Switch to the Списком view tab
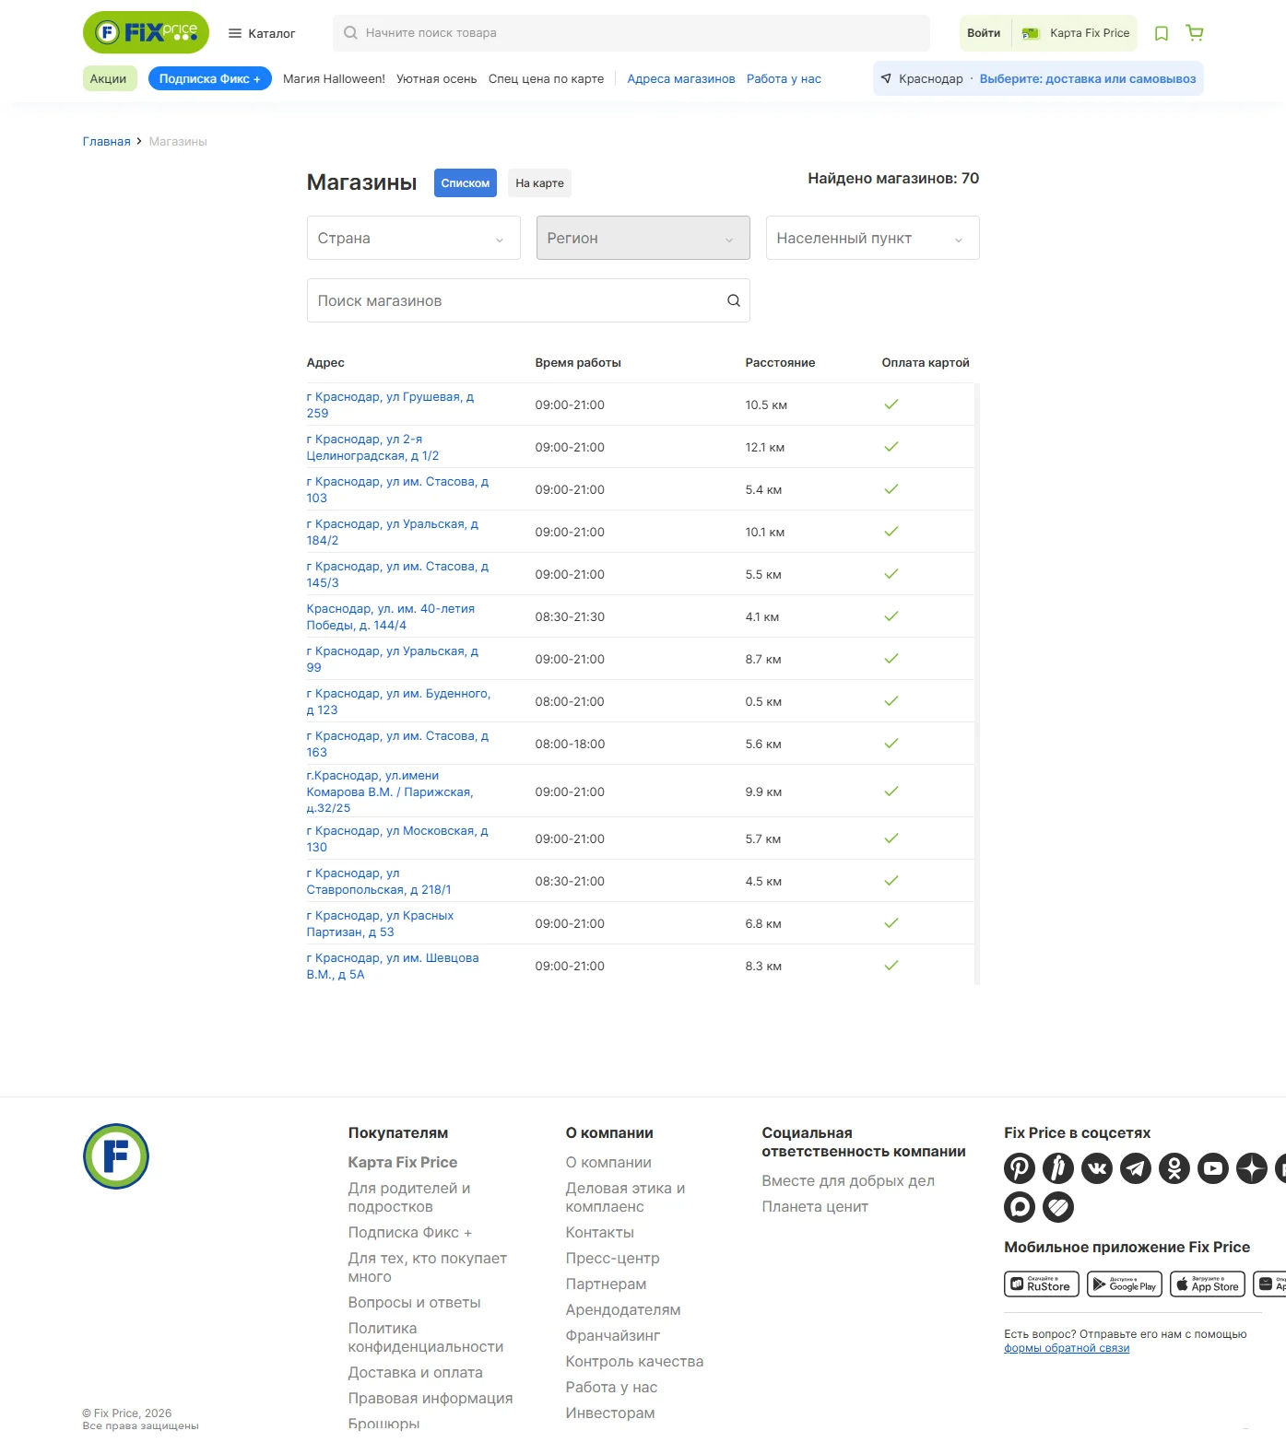Image resolution: width=1286 pixels, height=1454 pixels. coord(466,182)
